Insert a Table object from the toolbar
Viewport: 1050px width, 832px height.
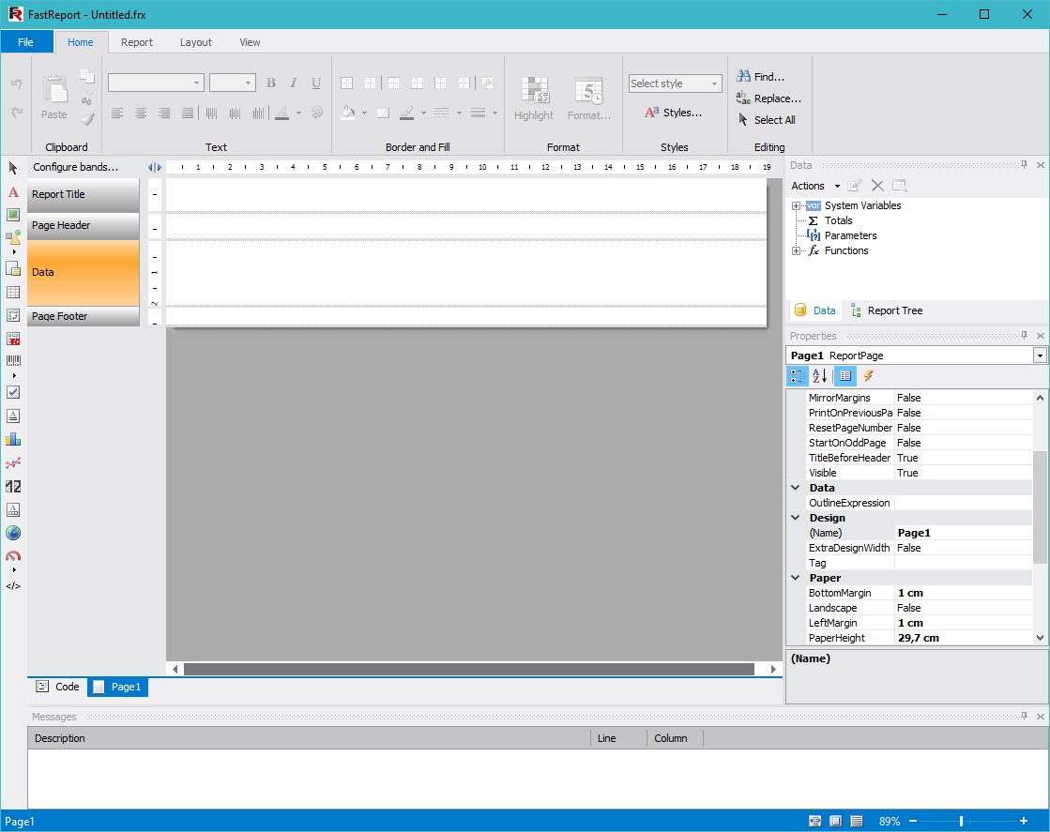13,292
